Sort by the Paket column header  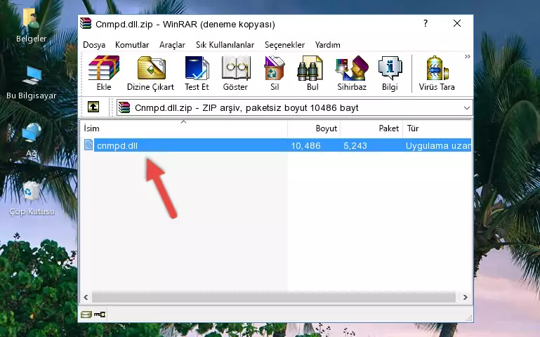tap(371, 128)
